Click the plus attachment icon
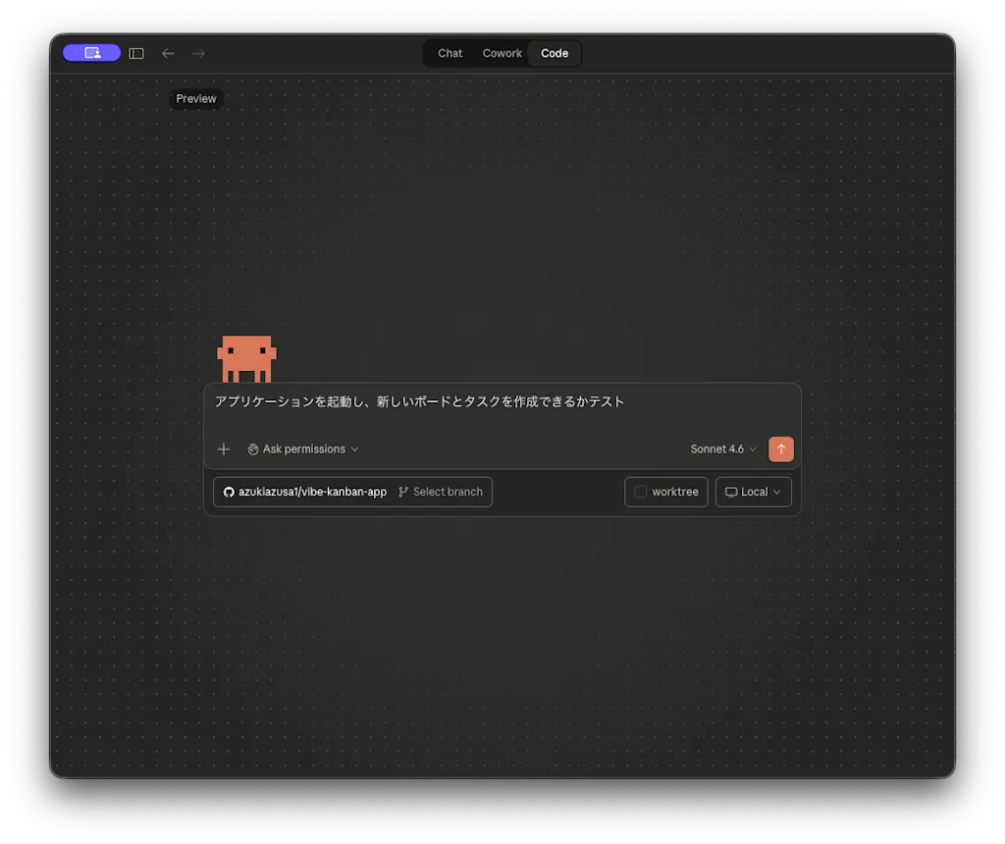Screen dimensions: 1005x844 tap(223, 449)
